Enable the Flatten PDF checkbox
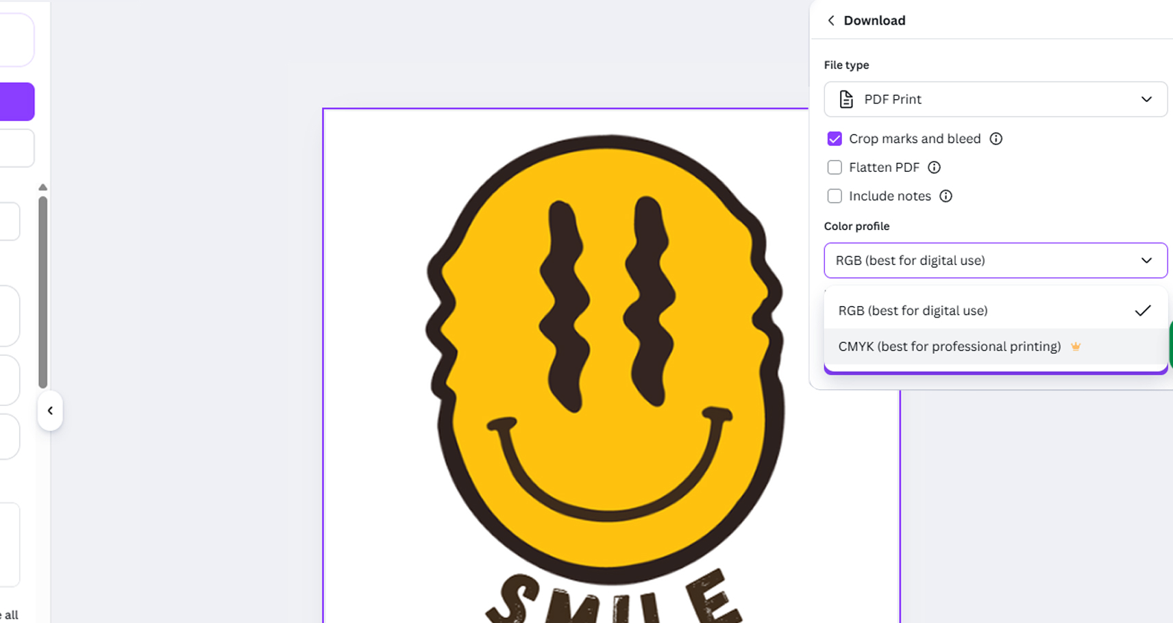The image size is (1173, 623). 835,168
